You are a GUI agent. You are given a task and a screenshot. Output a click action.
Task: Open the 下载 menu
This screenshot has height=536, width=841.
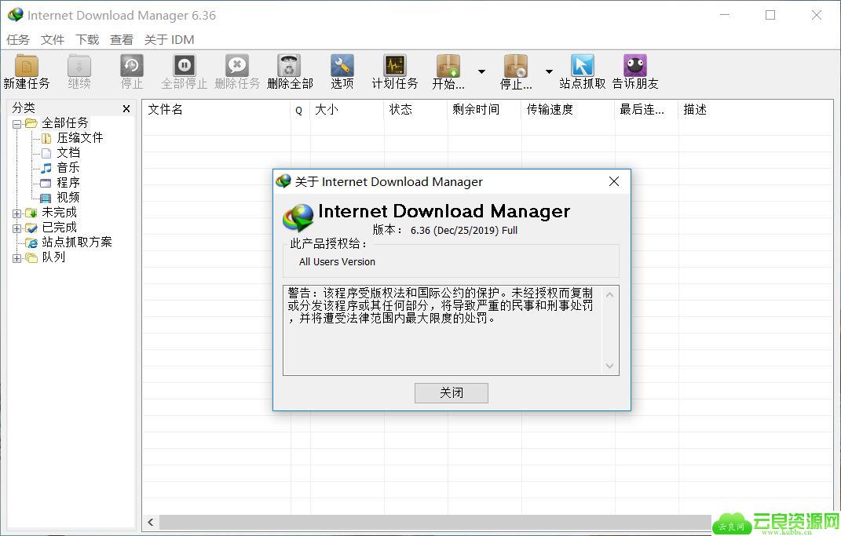(x=87, y=39)
